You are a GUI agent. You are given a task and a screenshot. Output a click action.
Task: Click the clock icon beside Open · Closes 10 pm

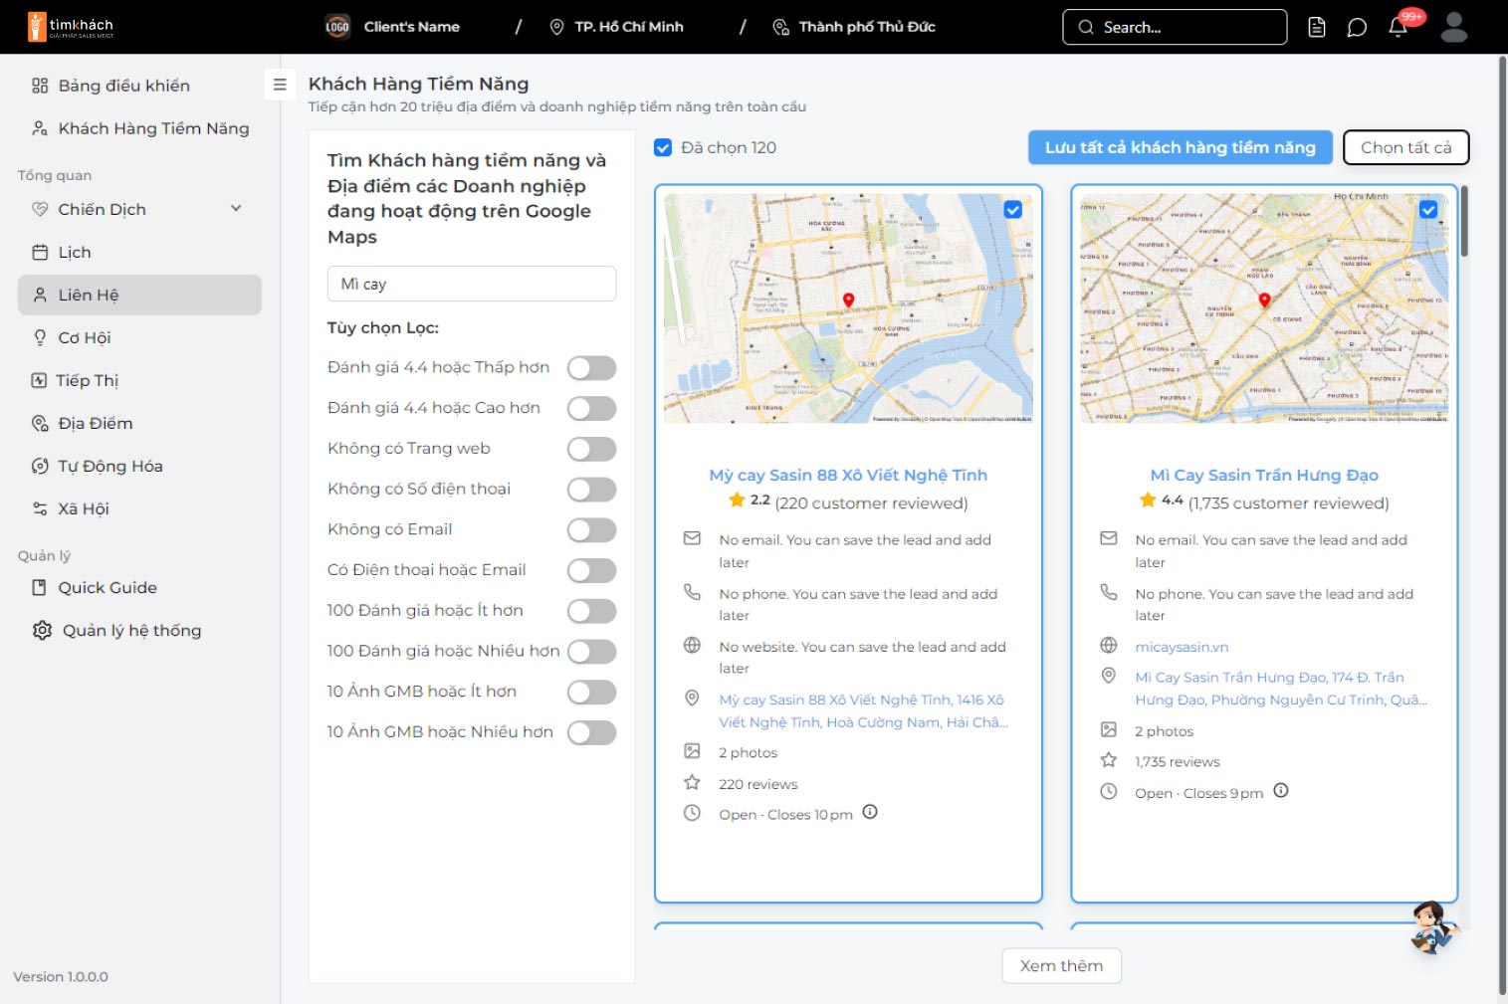pos(692,813)
